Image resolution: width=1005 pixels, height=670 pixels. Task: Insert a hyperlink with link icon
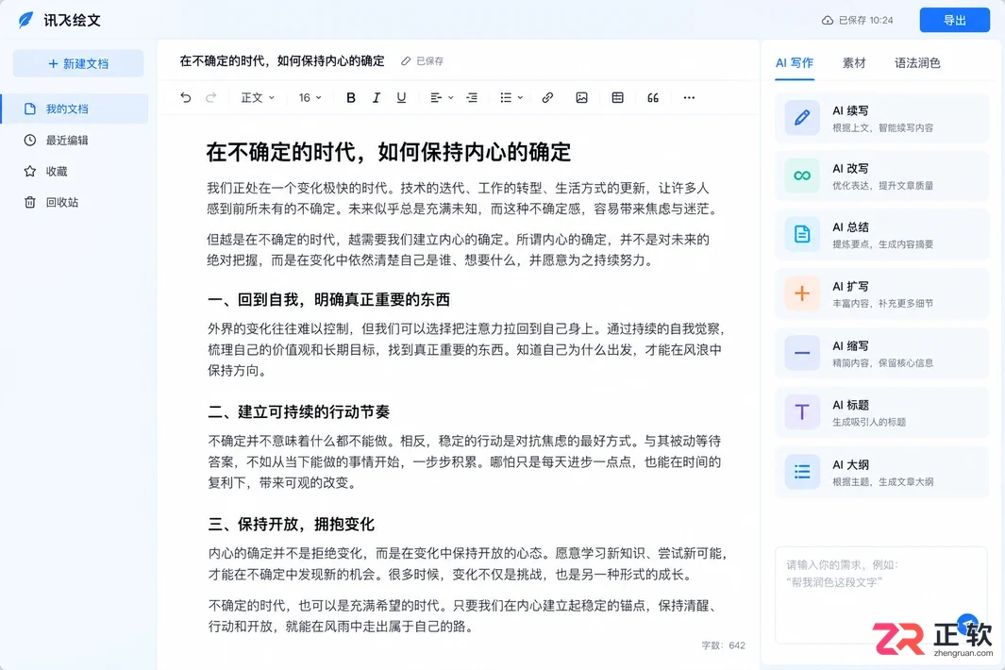pos(547,97)
